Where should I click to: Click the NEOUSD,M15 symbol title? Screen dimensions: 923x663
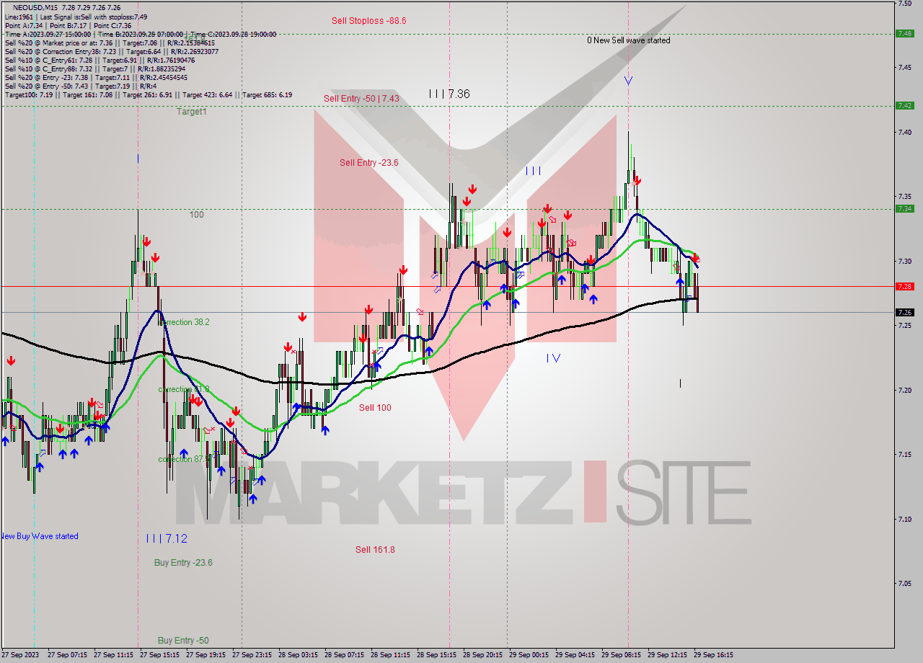34,7
